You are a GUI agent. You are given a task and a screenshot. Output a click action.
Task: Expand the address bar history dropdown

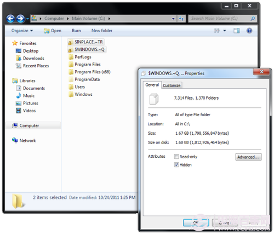pyautogui.click(x=173, y=19)
